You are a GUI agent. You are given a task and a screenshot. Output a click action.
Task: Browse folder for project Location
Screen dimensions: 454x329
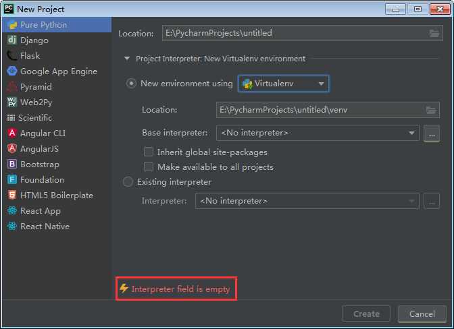tap(434, 33)
